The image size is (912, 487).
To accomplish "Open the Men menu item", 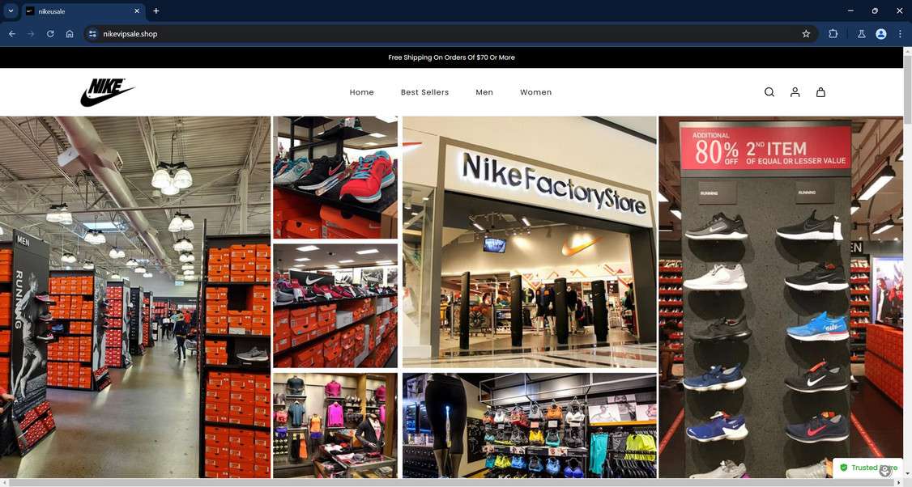I will tap(484, 92).
